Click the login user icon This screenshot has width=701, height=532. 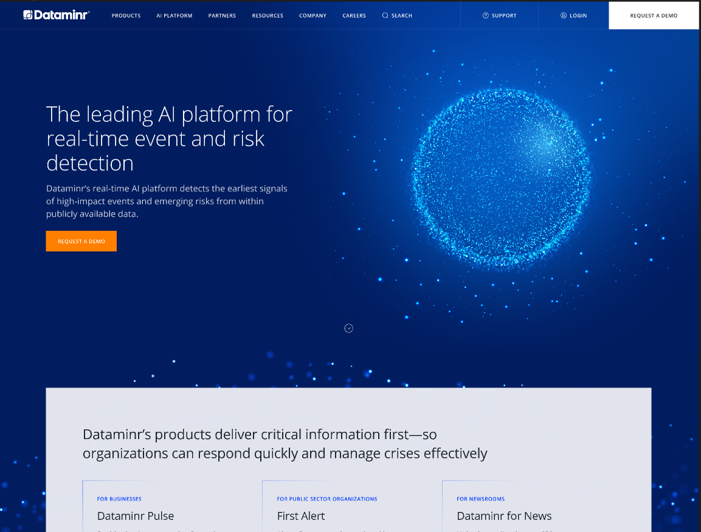point(564,16)
